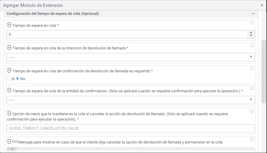Viewport: 267px width, 153px height.
Task: Click the sync icon beside 'Tiempo de espera en cola'
Action: click(9, 25)
